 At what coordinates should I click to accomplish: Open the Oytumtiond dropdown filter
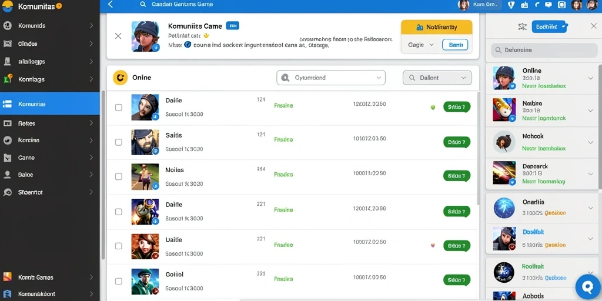click(331, 78)
